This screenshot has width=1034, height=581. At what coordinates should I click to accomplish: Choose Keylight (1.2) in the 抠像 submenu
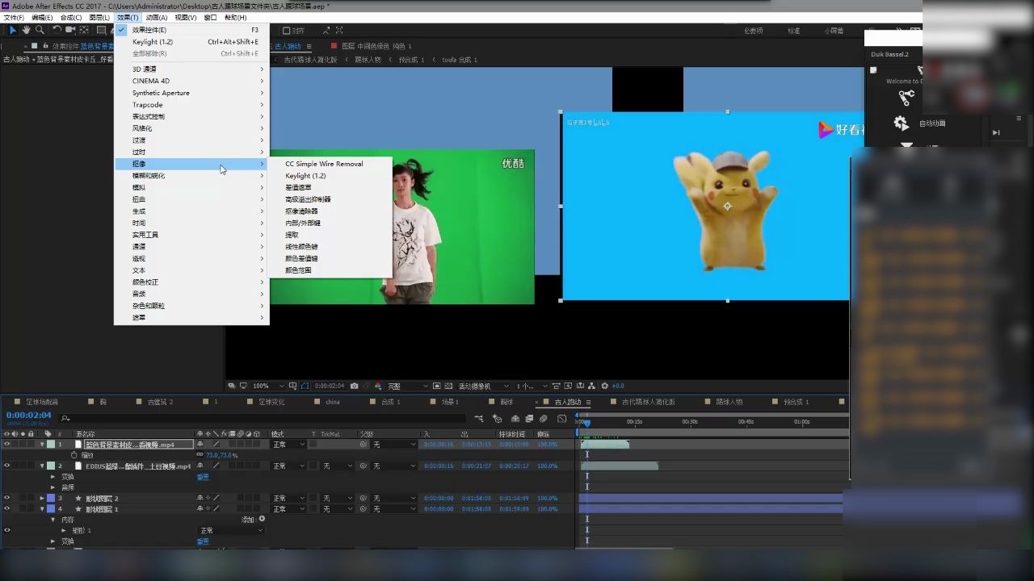(305, 175)
